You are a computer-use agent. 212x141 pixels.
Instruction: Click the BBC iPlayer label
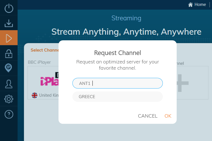pyautogui.click(x=39, y=62)
